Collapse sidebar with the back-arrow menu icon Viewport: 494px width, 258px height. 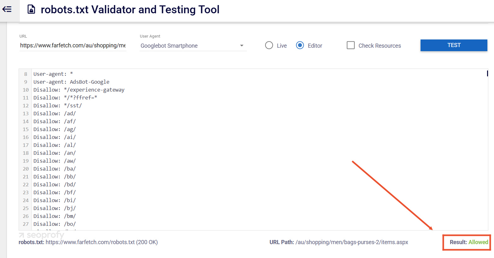[x=7, y=9]
